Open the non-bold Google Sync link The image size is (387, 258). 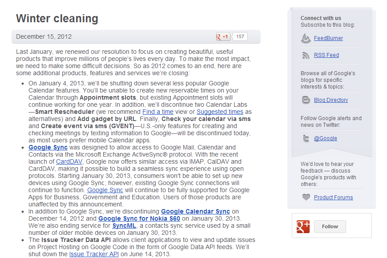coord(105,190)
